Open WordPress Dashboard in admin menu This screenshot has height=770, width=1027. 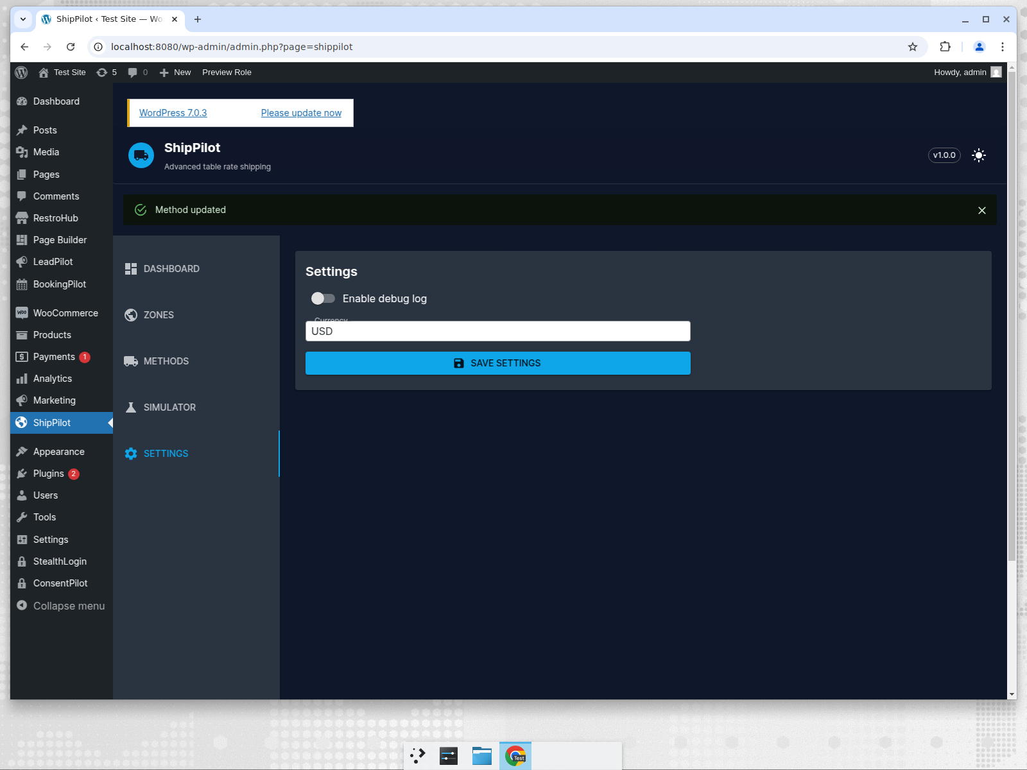62,101
